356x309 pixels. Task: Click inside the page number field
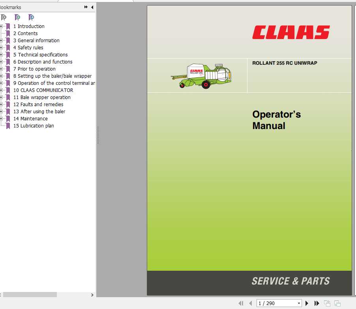coord(272,303)
